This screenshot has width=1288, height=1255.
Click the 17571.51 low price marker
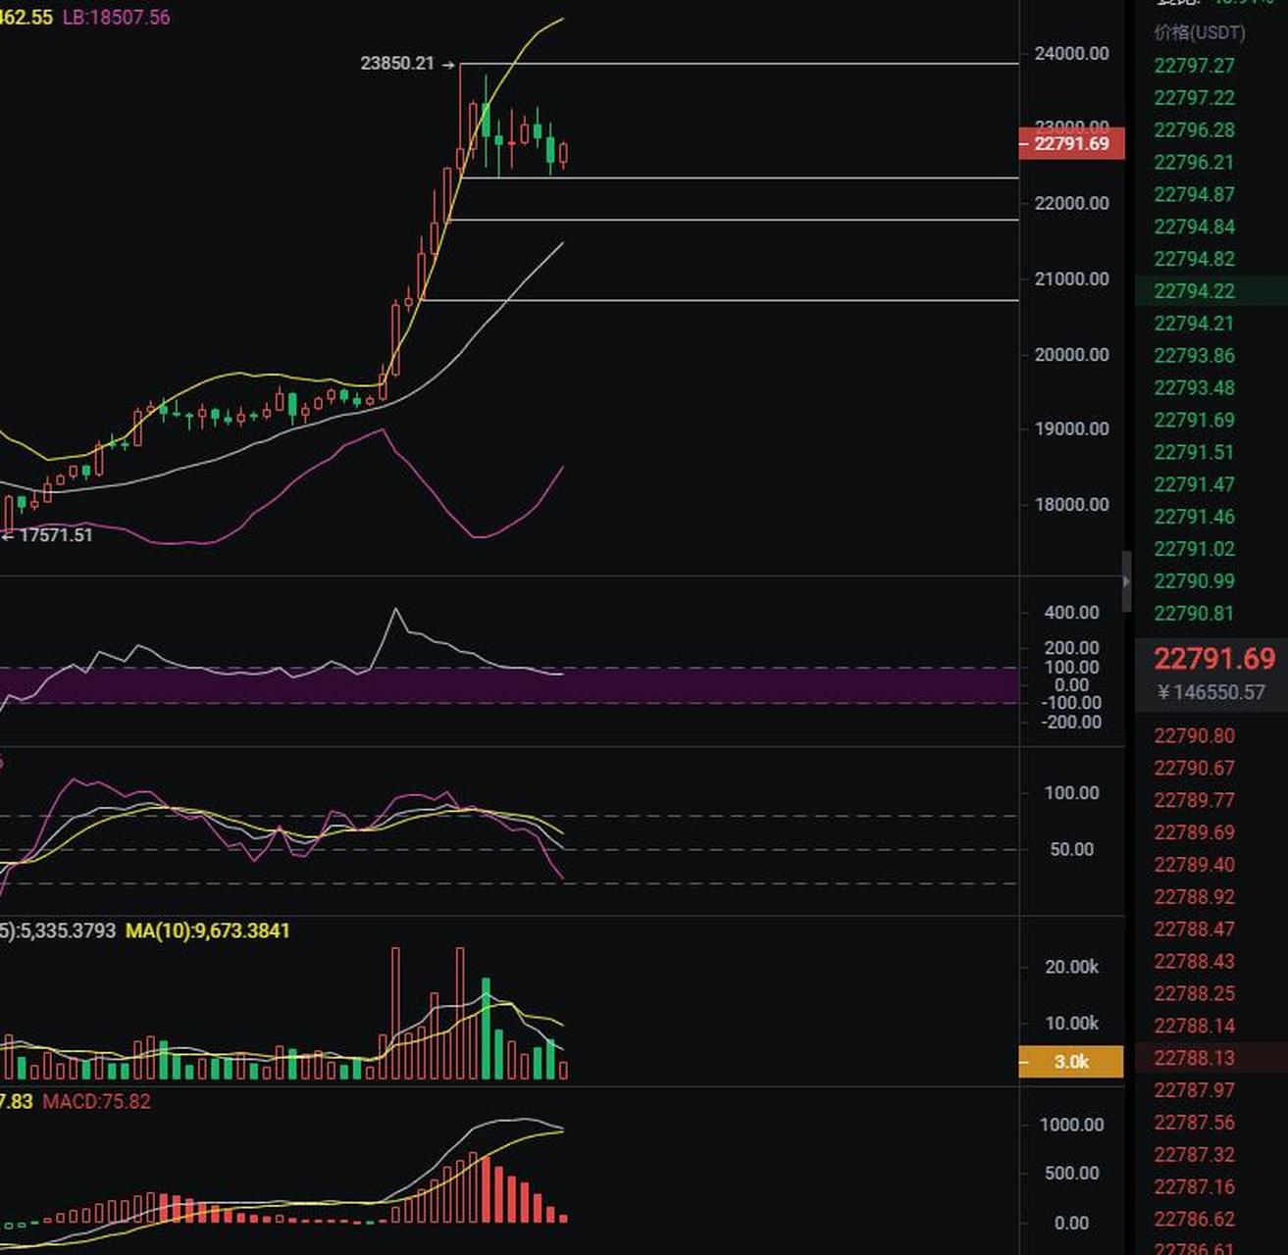tap(55, 535)
